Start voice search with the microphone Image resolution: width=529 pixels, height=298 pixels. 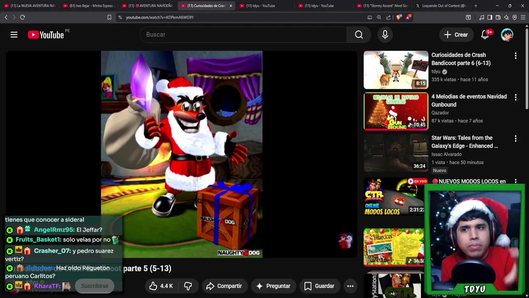click(385, 35)
